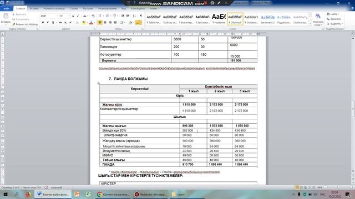Clear formatting eraser icon
This screenshot has width=355, height=199.
point(93,16)
